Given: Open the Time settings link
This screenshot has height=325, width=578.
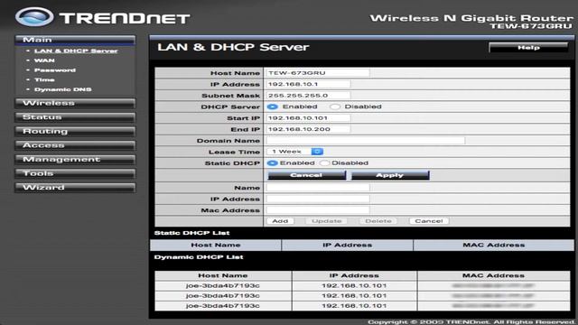Looking at the screenshot, I should click(44, 79).
